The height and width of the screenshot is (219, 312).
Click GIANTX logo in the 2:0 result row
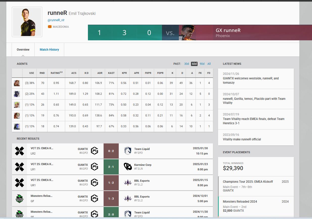(x=94, y=214)
